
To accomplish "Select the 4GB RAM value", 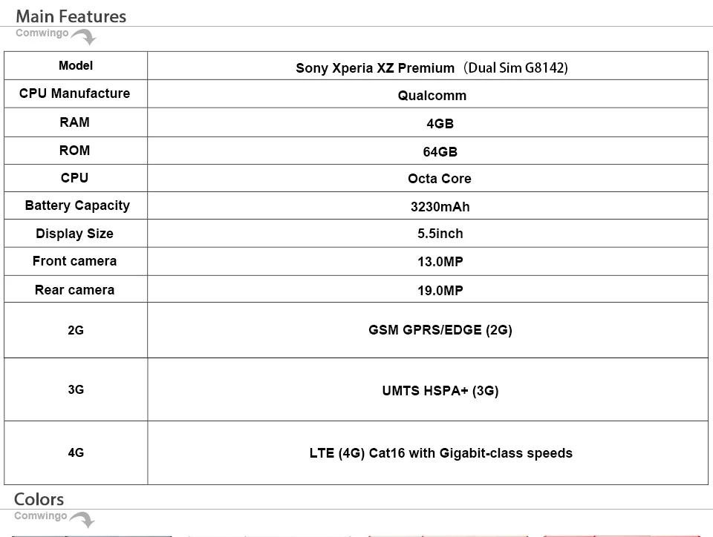I will [x=440, y=124].
